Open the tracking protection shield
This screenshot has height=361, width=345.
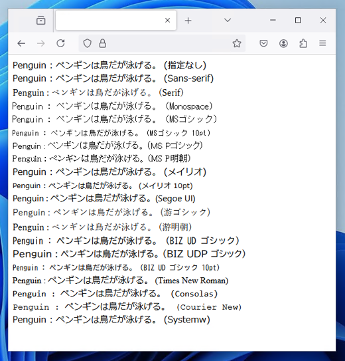[x=88, y=43]
